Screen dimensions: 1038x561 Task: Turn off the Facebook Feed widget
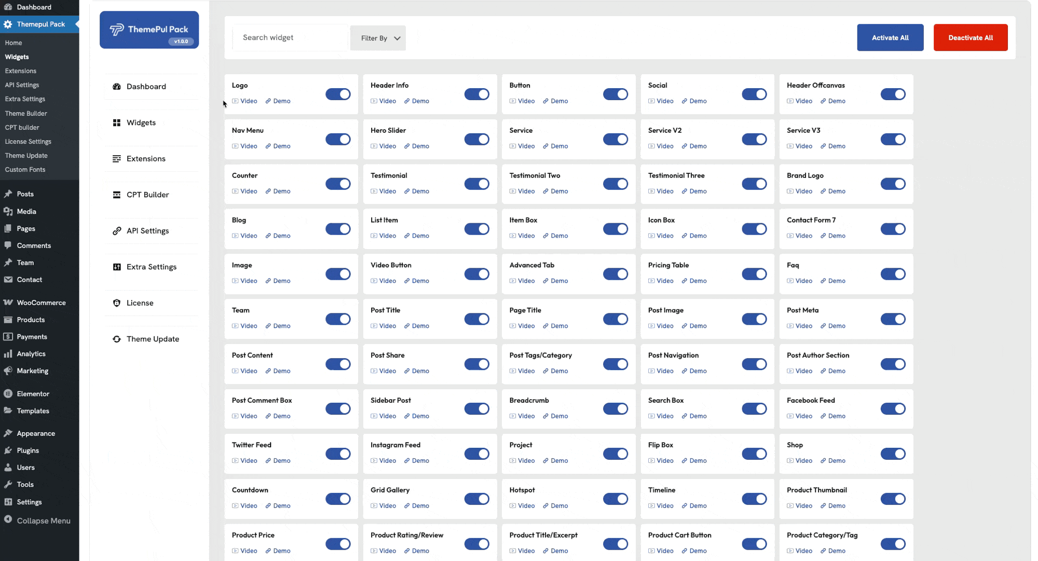(893, 409)
